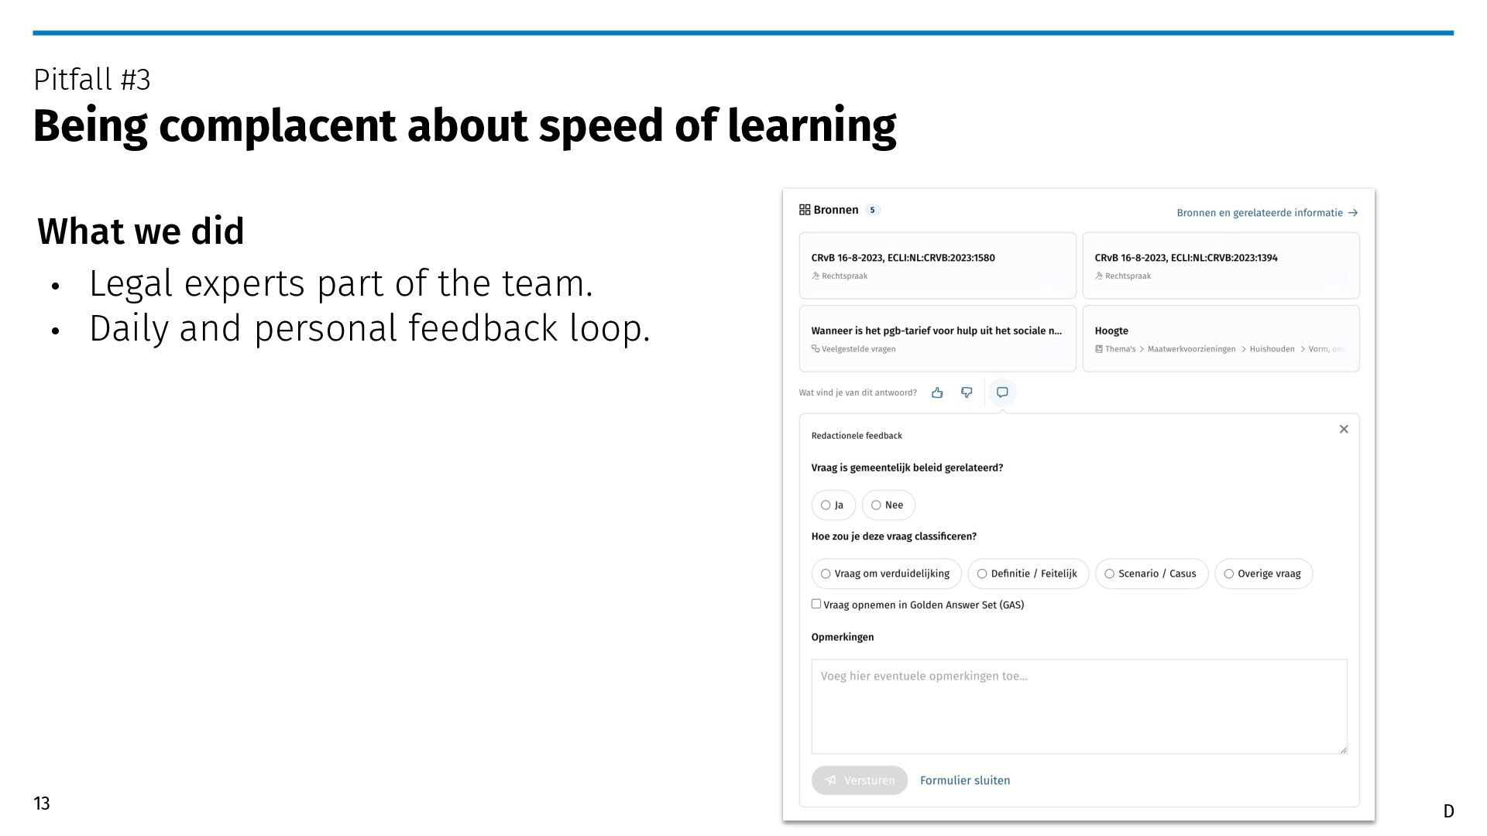
Task: Open the CRvB ECLI:NL:CRVB:2023:1394 source card
Action: coord(1221,266)
